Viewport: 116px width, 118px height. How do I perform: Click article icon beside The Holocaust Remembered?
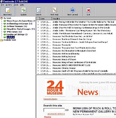[x=38, y=33]
